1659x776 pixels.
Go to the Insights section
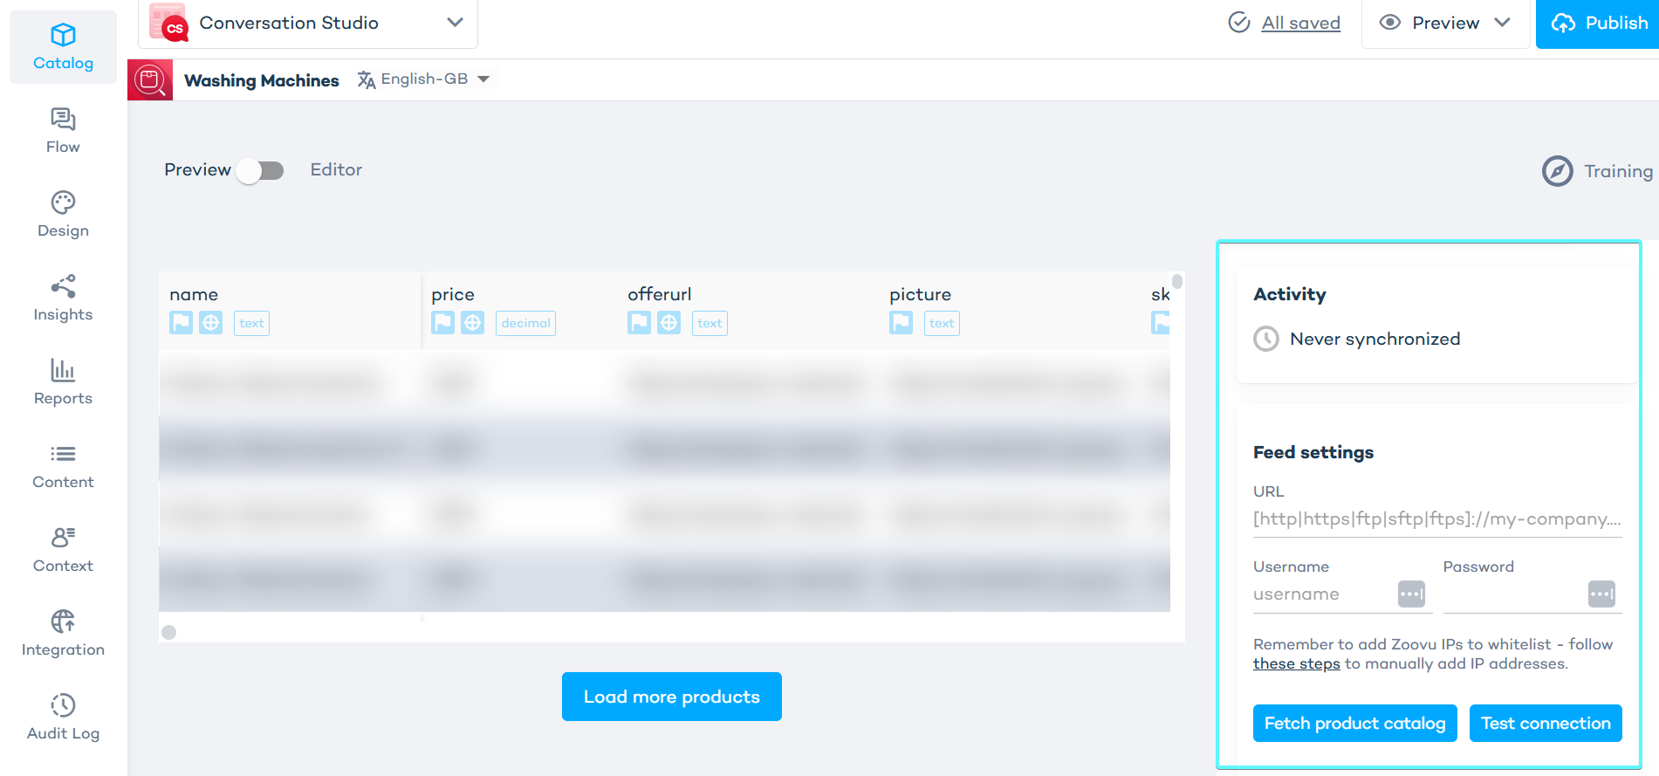tap(63, 299)
